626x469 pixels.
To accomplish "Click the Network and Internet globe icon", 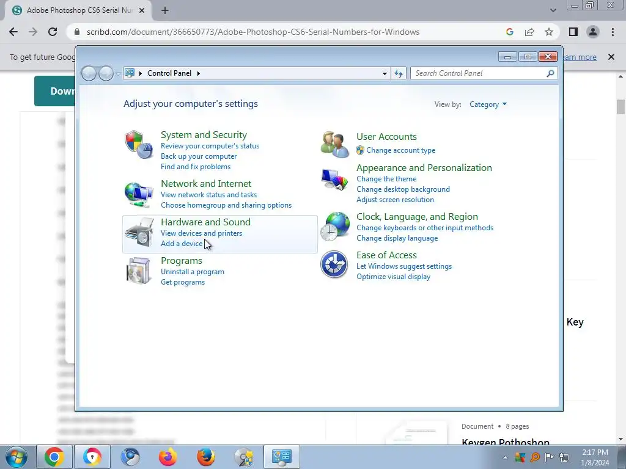I will [x=139, y=195].
